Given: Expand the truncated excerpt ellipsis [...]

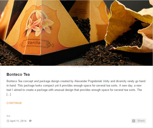Looking at the screenshot, I should [9, 94].
